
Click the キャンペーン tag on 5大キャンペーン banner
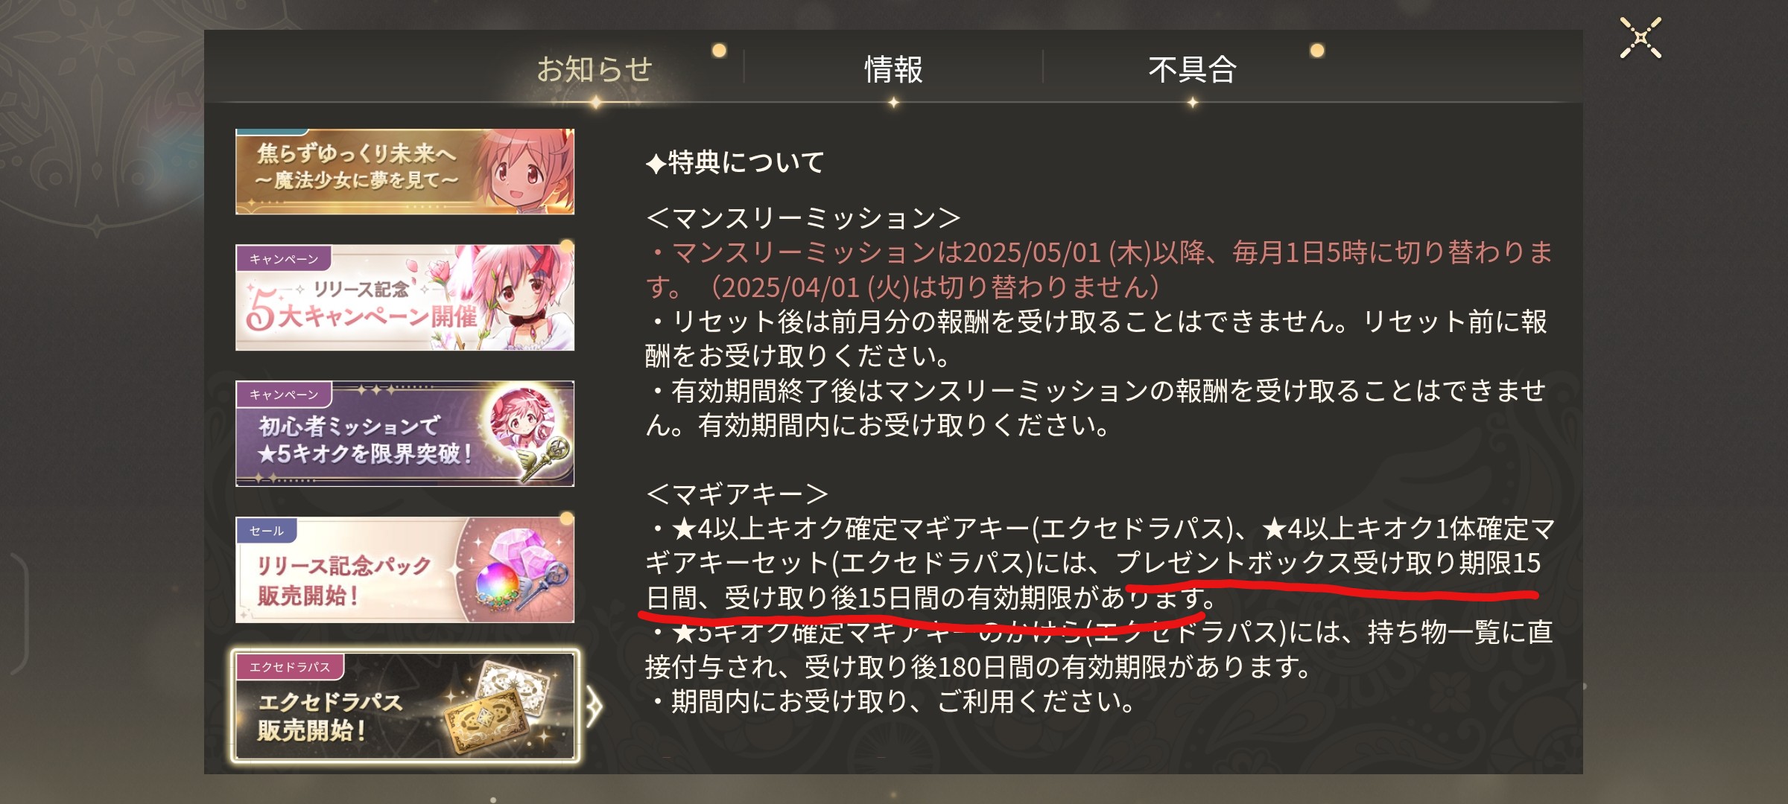(x=284, y=258)
